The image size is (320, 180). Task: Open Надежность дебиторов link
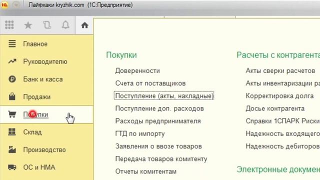(x=282, y=146)
